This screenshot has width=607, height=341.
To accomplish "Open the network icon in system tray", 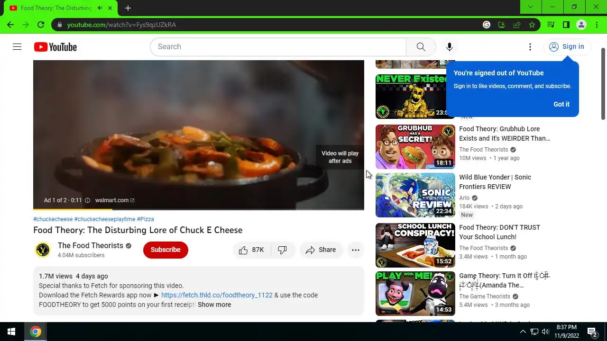I will (534, 332).
